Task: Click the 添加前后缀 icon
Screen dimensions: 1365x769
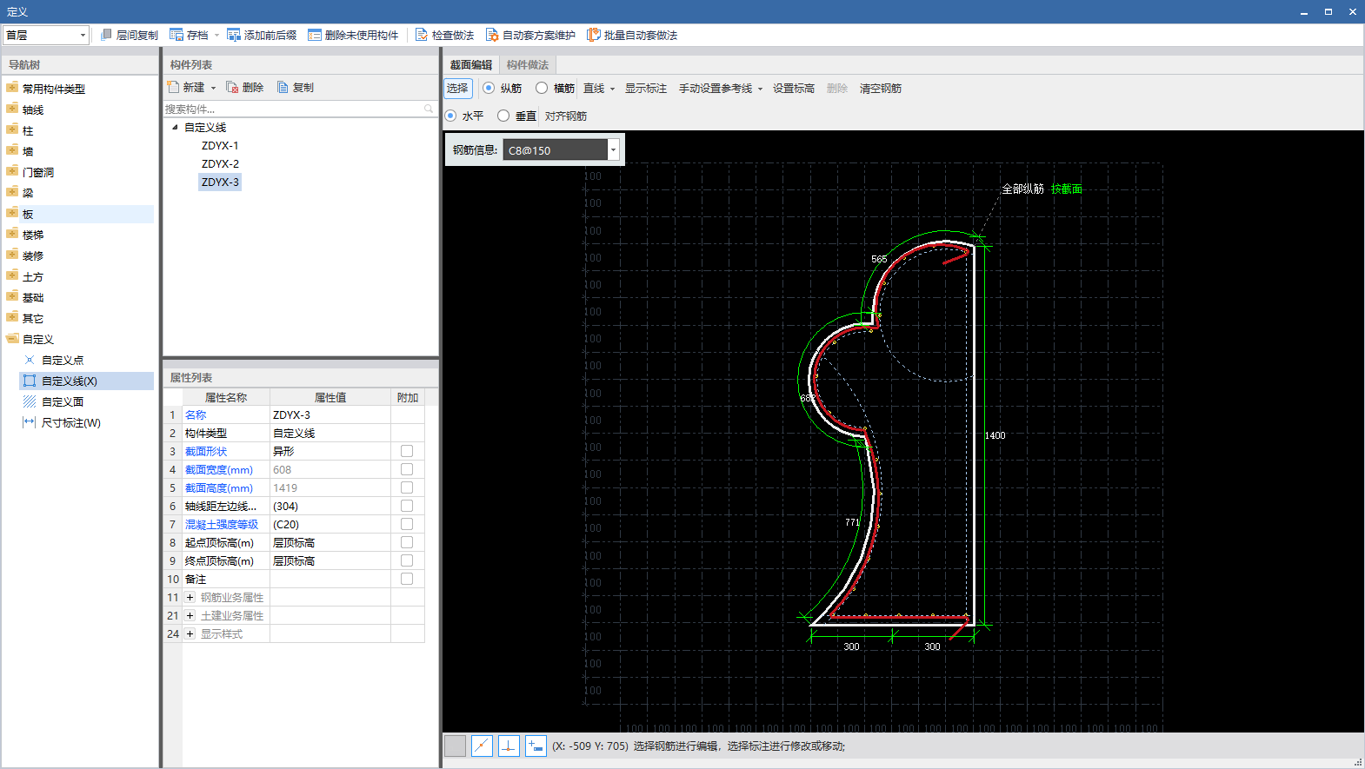Action: coord(234,35)
